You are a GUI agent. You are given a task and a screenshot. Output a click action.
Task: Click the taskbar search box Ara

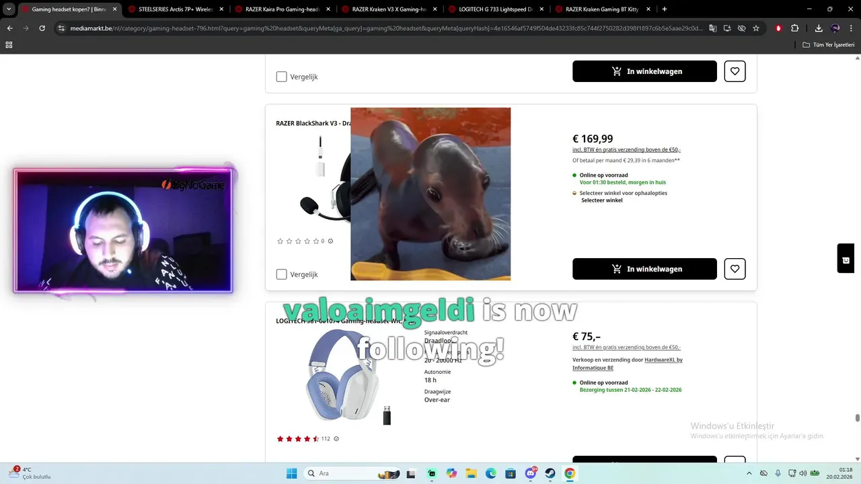(354, 473)
